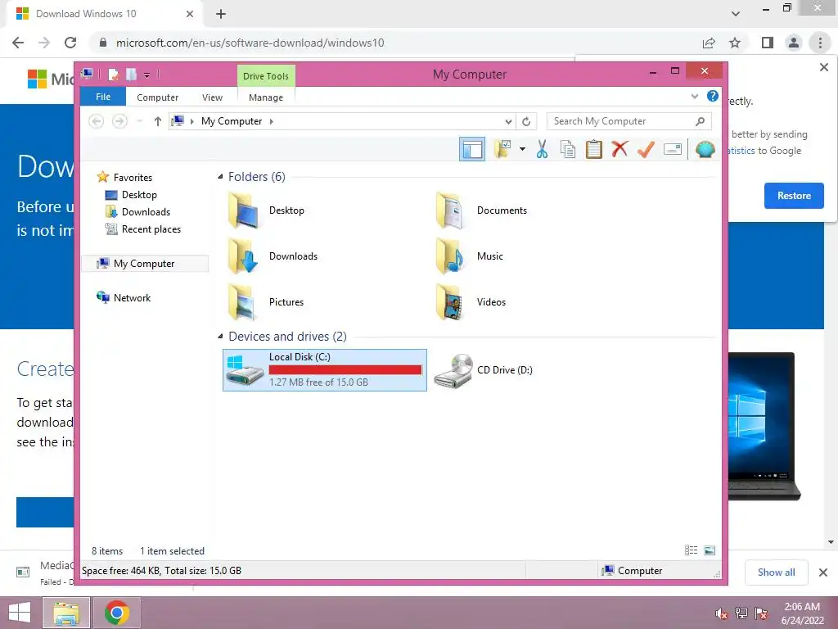Click Chrome's back navigation arrow
Image resolution: width=838 pixels, height=629 pixels.
click(x=18, y=43)
